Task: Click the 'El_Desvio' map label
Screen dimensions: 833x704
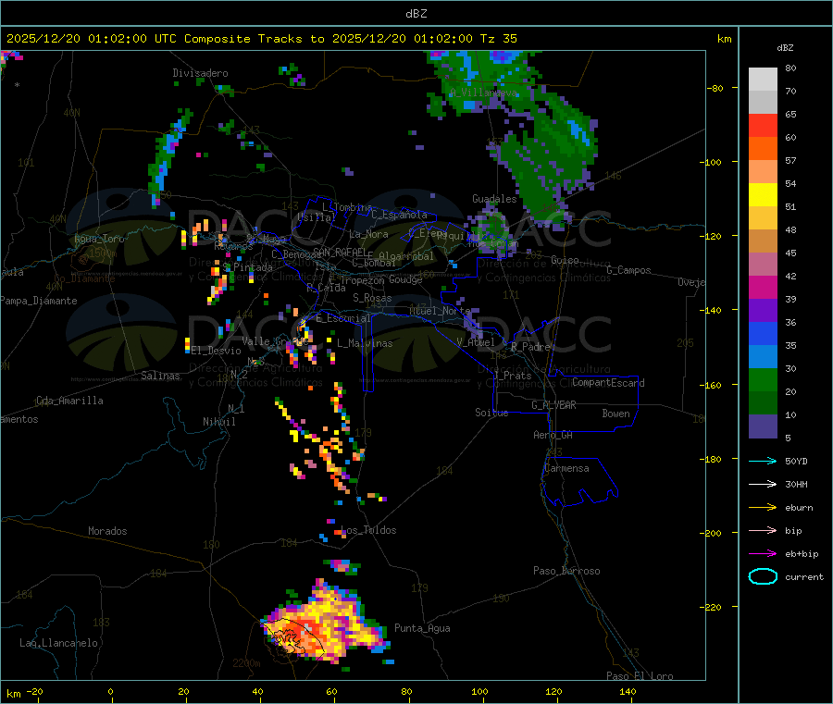Action: point(217,351)
